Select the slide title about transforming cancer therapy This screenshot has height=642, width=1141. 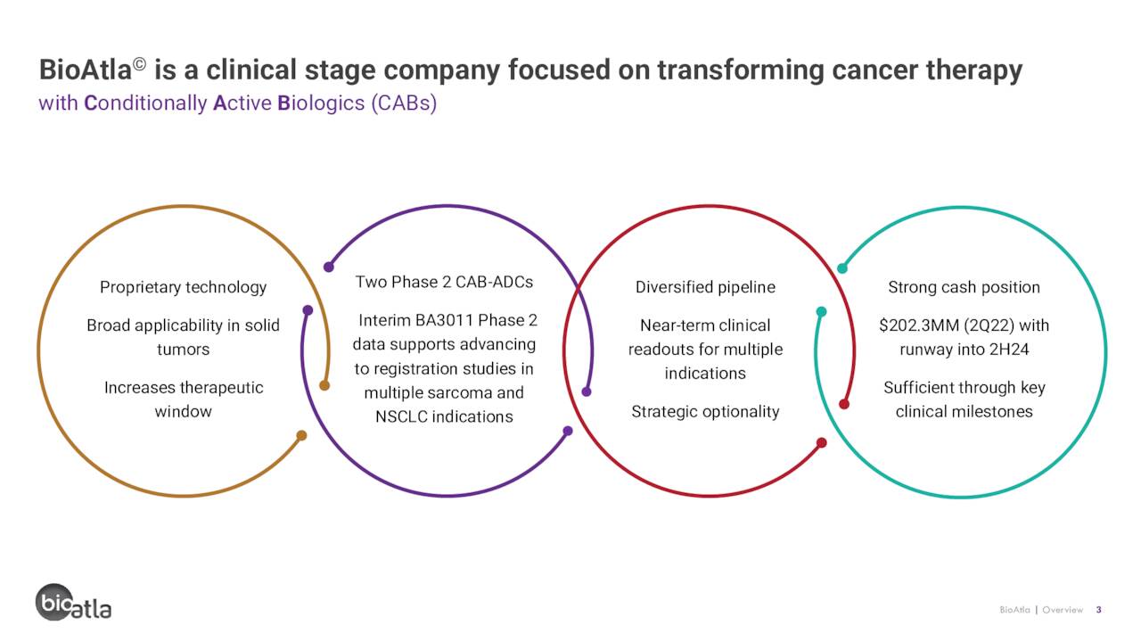tap(530, 70)
